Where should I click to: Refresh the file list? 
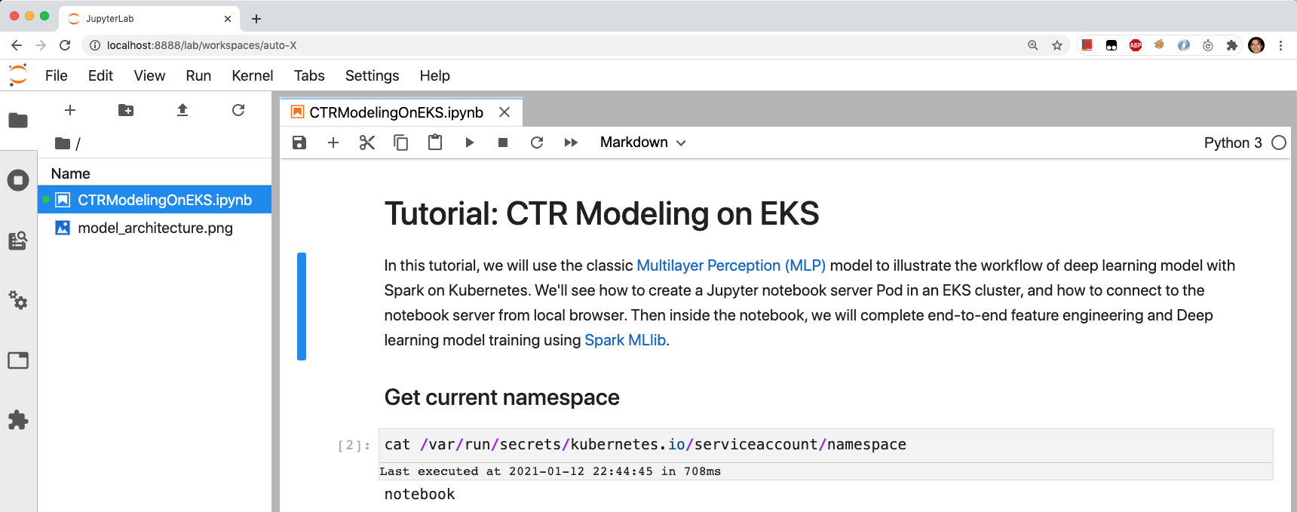click(x=238, y=110)
